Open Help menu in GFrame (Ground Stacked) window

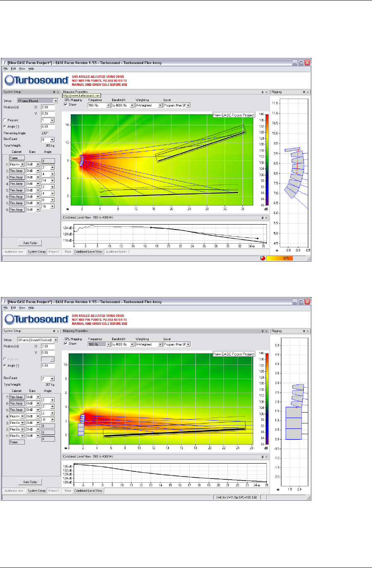tap(31, 308)
